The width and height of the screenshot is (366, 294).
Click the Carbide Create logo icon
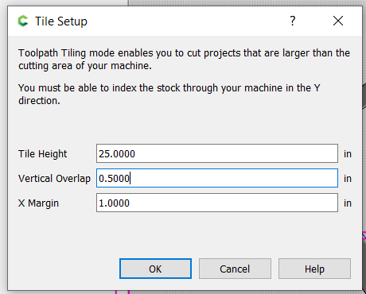point(23,21)
